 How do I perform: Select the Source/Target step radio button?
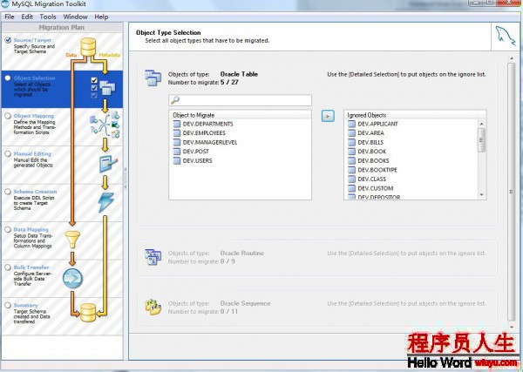pyautogui.click(x=8, y=40)
